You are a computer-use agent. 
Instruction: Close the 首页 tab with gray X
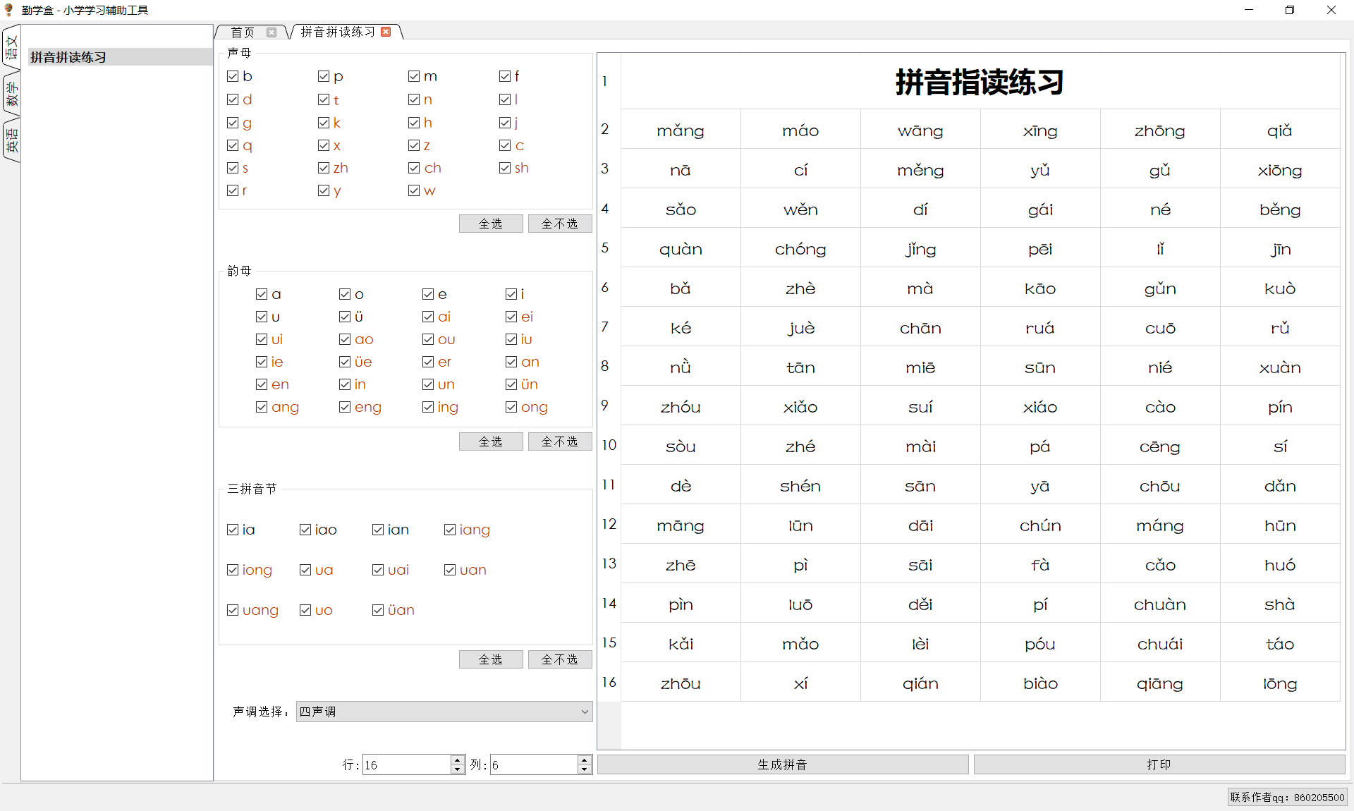click(x=272, y=32)
